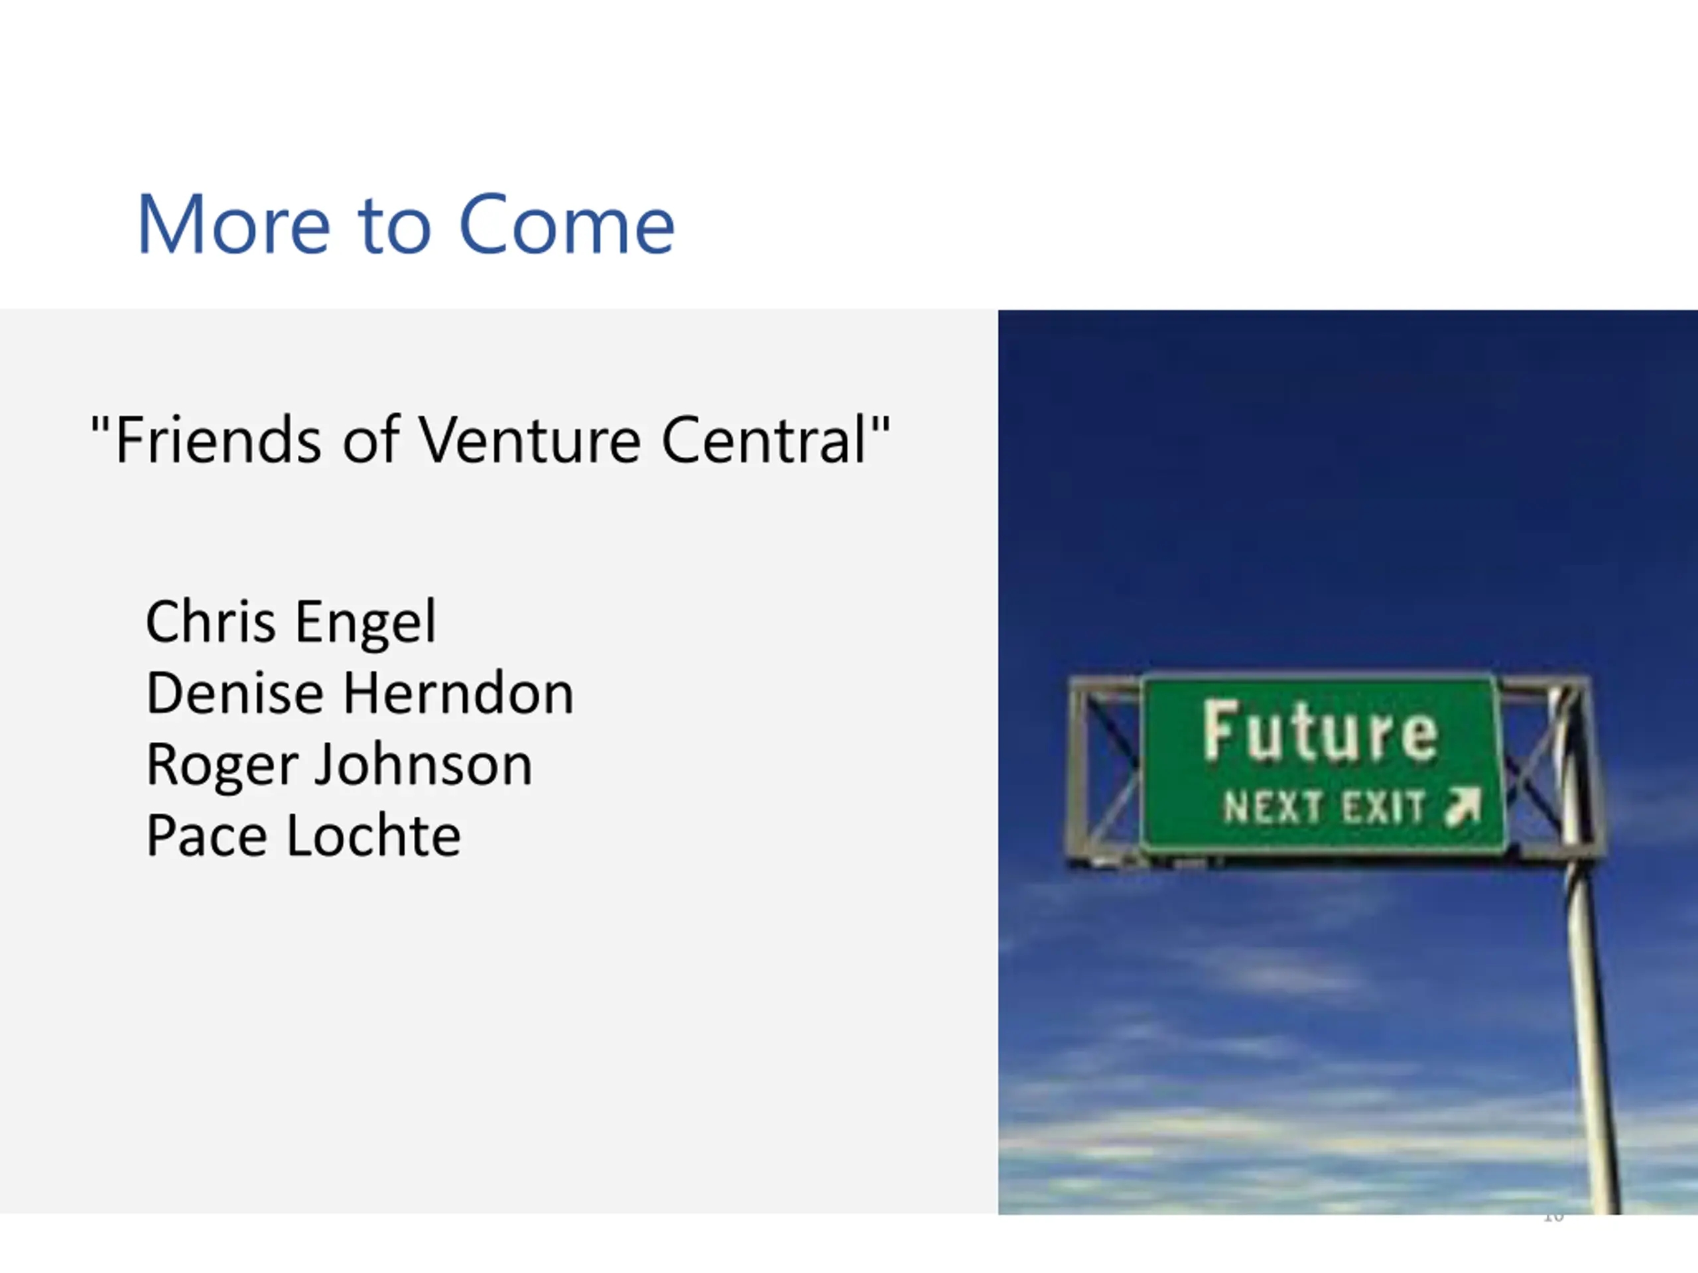Click the word "Venture" in the quoted heading

(x=529, y=440)
